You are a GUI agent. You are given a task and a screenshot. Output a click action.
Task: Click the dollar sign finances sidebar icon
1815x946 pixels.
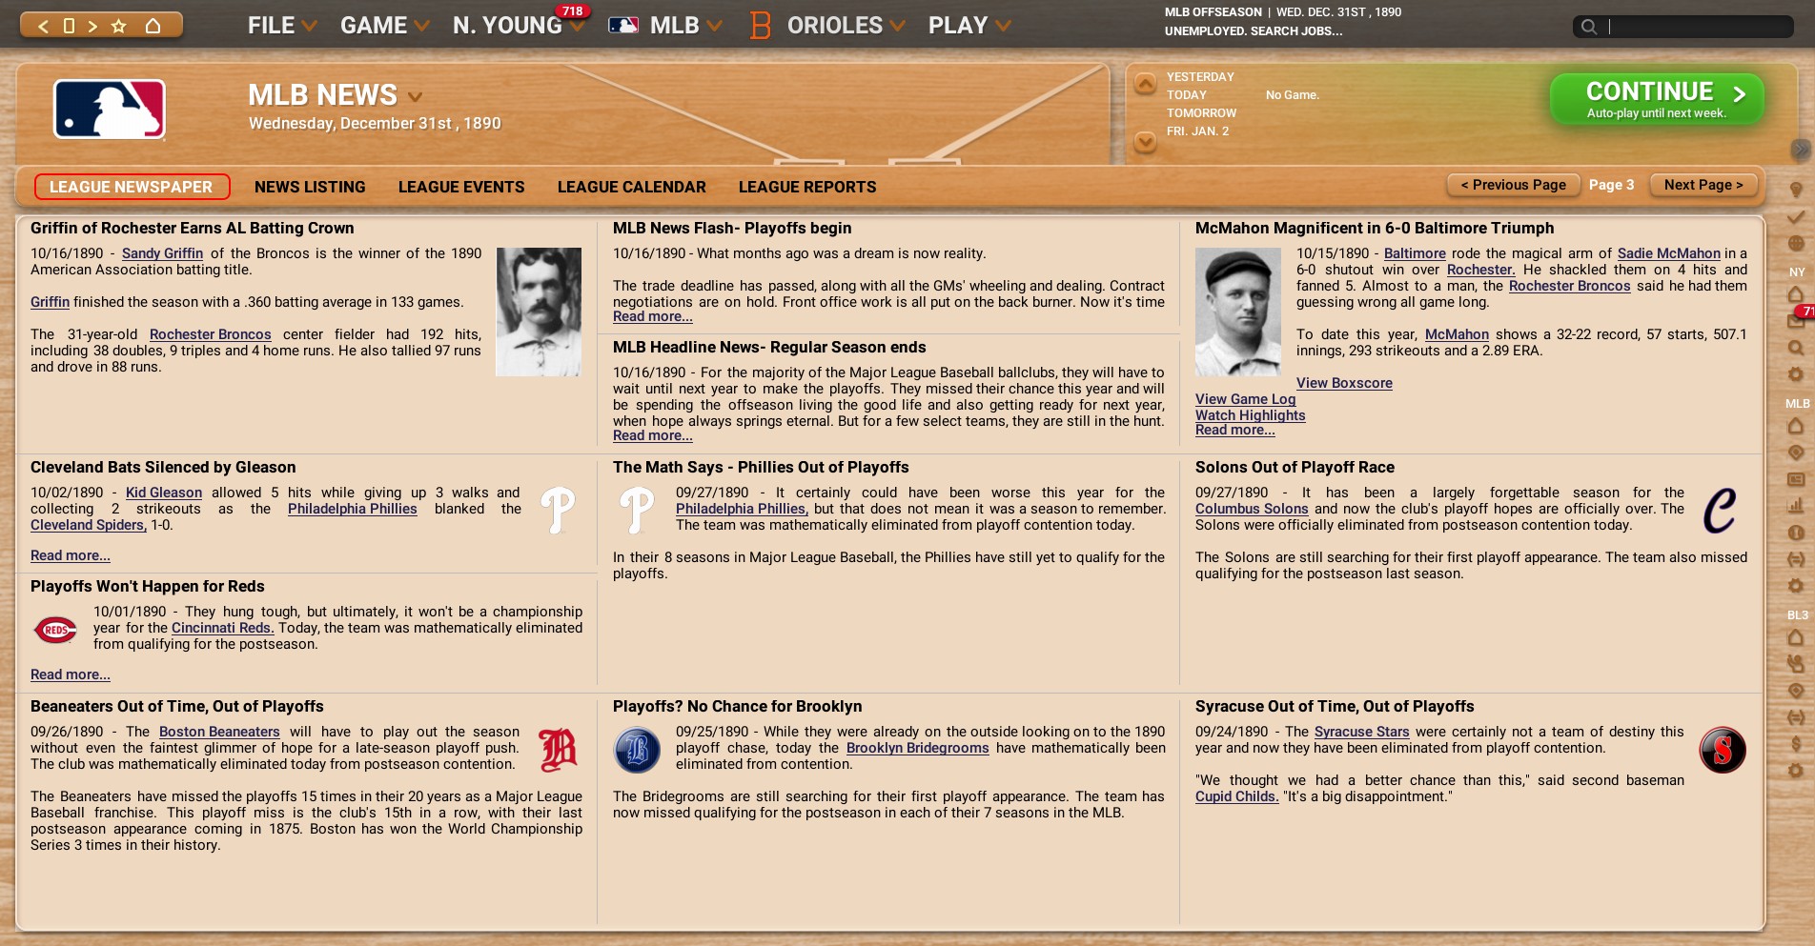point(1796,743)
